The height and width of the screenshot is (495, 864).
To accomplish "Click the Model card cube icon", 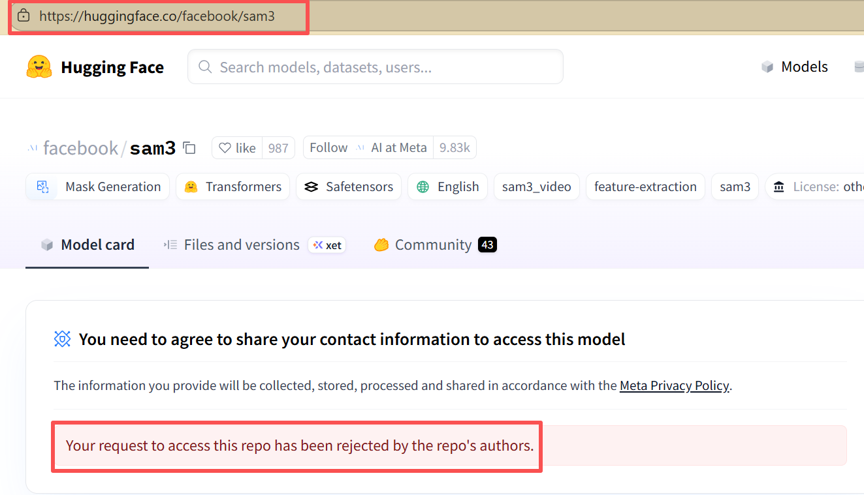I will point(47,245).
